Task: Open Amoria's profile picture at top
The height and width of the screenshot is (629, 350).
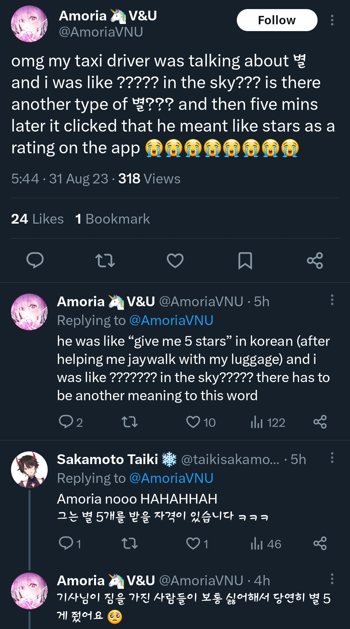Action: click(29, 24)
